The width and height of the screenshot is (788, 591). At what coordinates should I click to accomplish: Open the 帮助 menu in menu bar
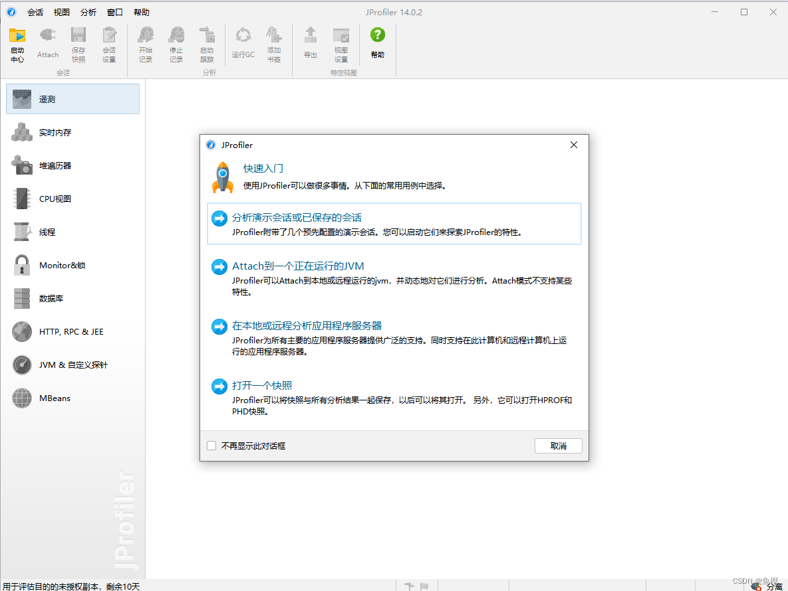click(142, 12)
